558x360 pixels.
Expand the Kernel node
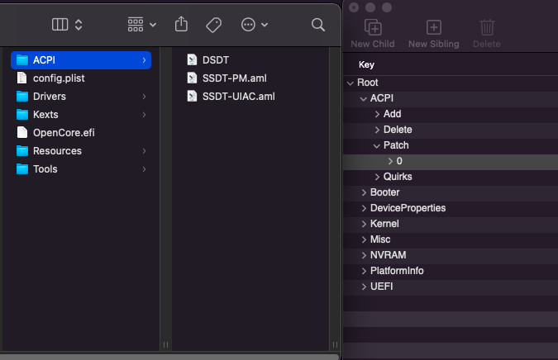[364, 224]
